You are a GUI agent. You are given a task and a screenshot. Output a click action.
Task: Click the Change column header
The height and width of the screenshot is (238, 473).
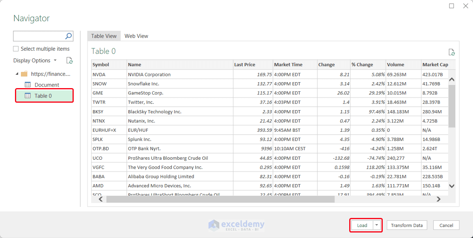coord(334,65)
